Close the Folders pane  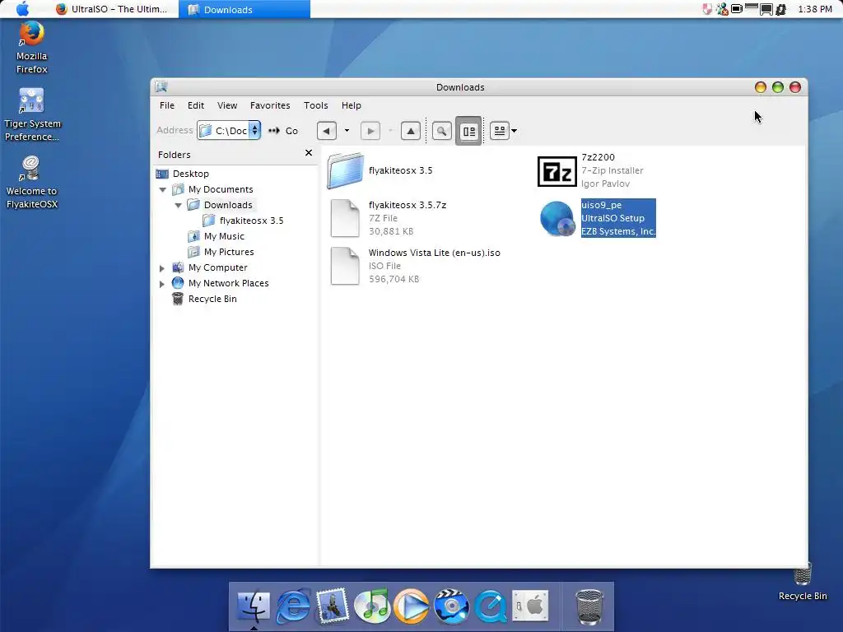click(309, 153)
